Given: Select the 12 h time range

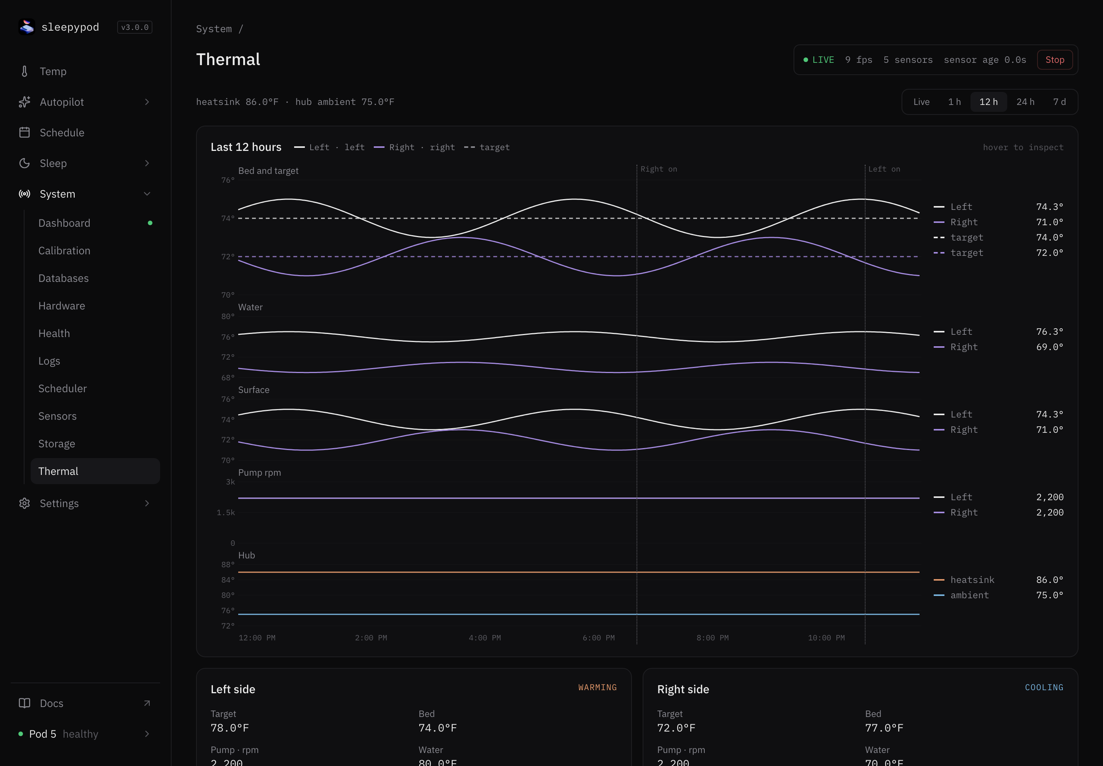Looking at the screenshot, I should point(988,102).
